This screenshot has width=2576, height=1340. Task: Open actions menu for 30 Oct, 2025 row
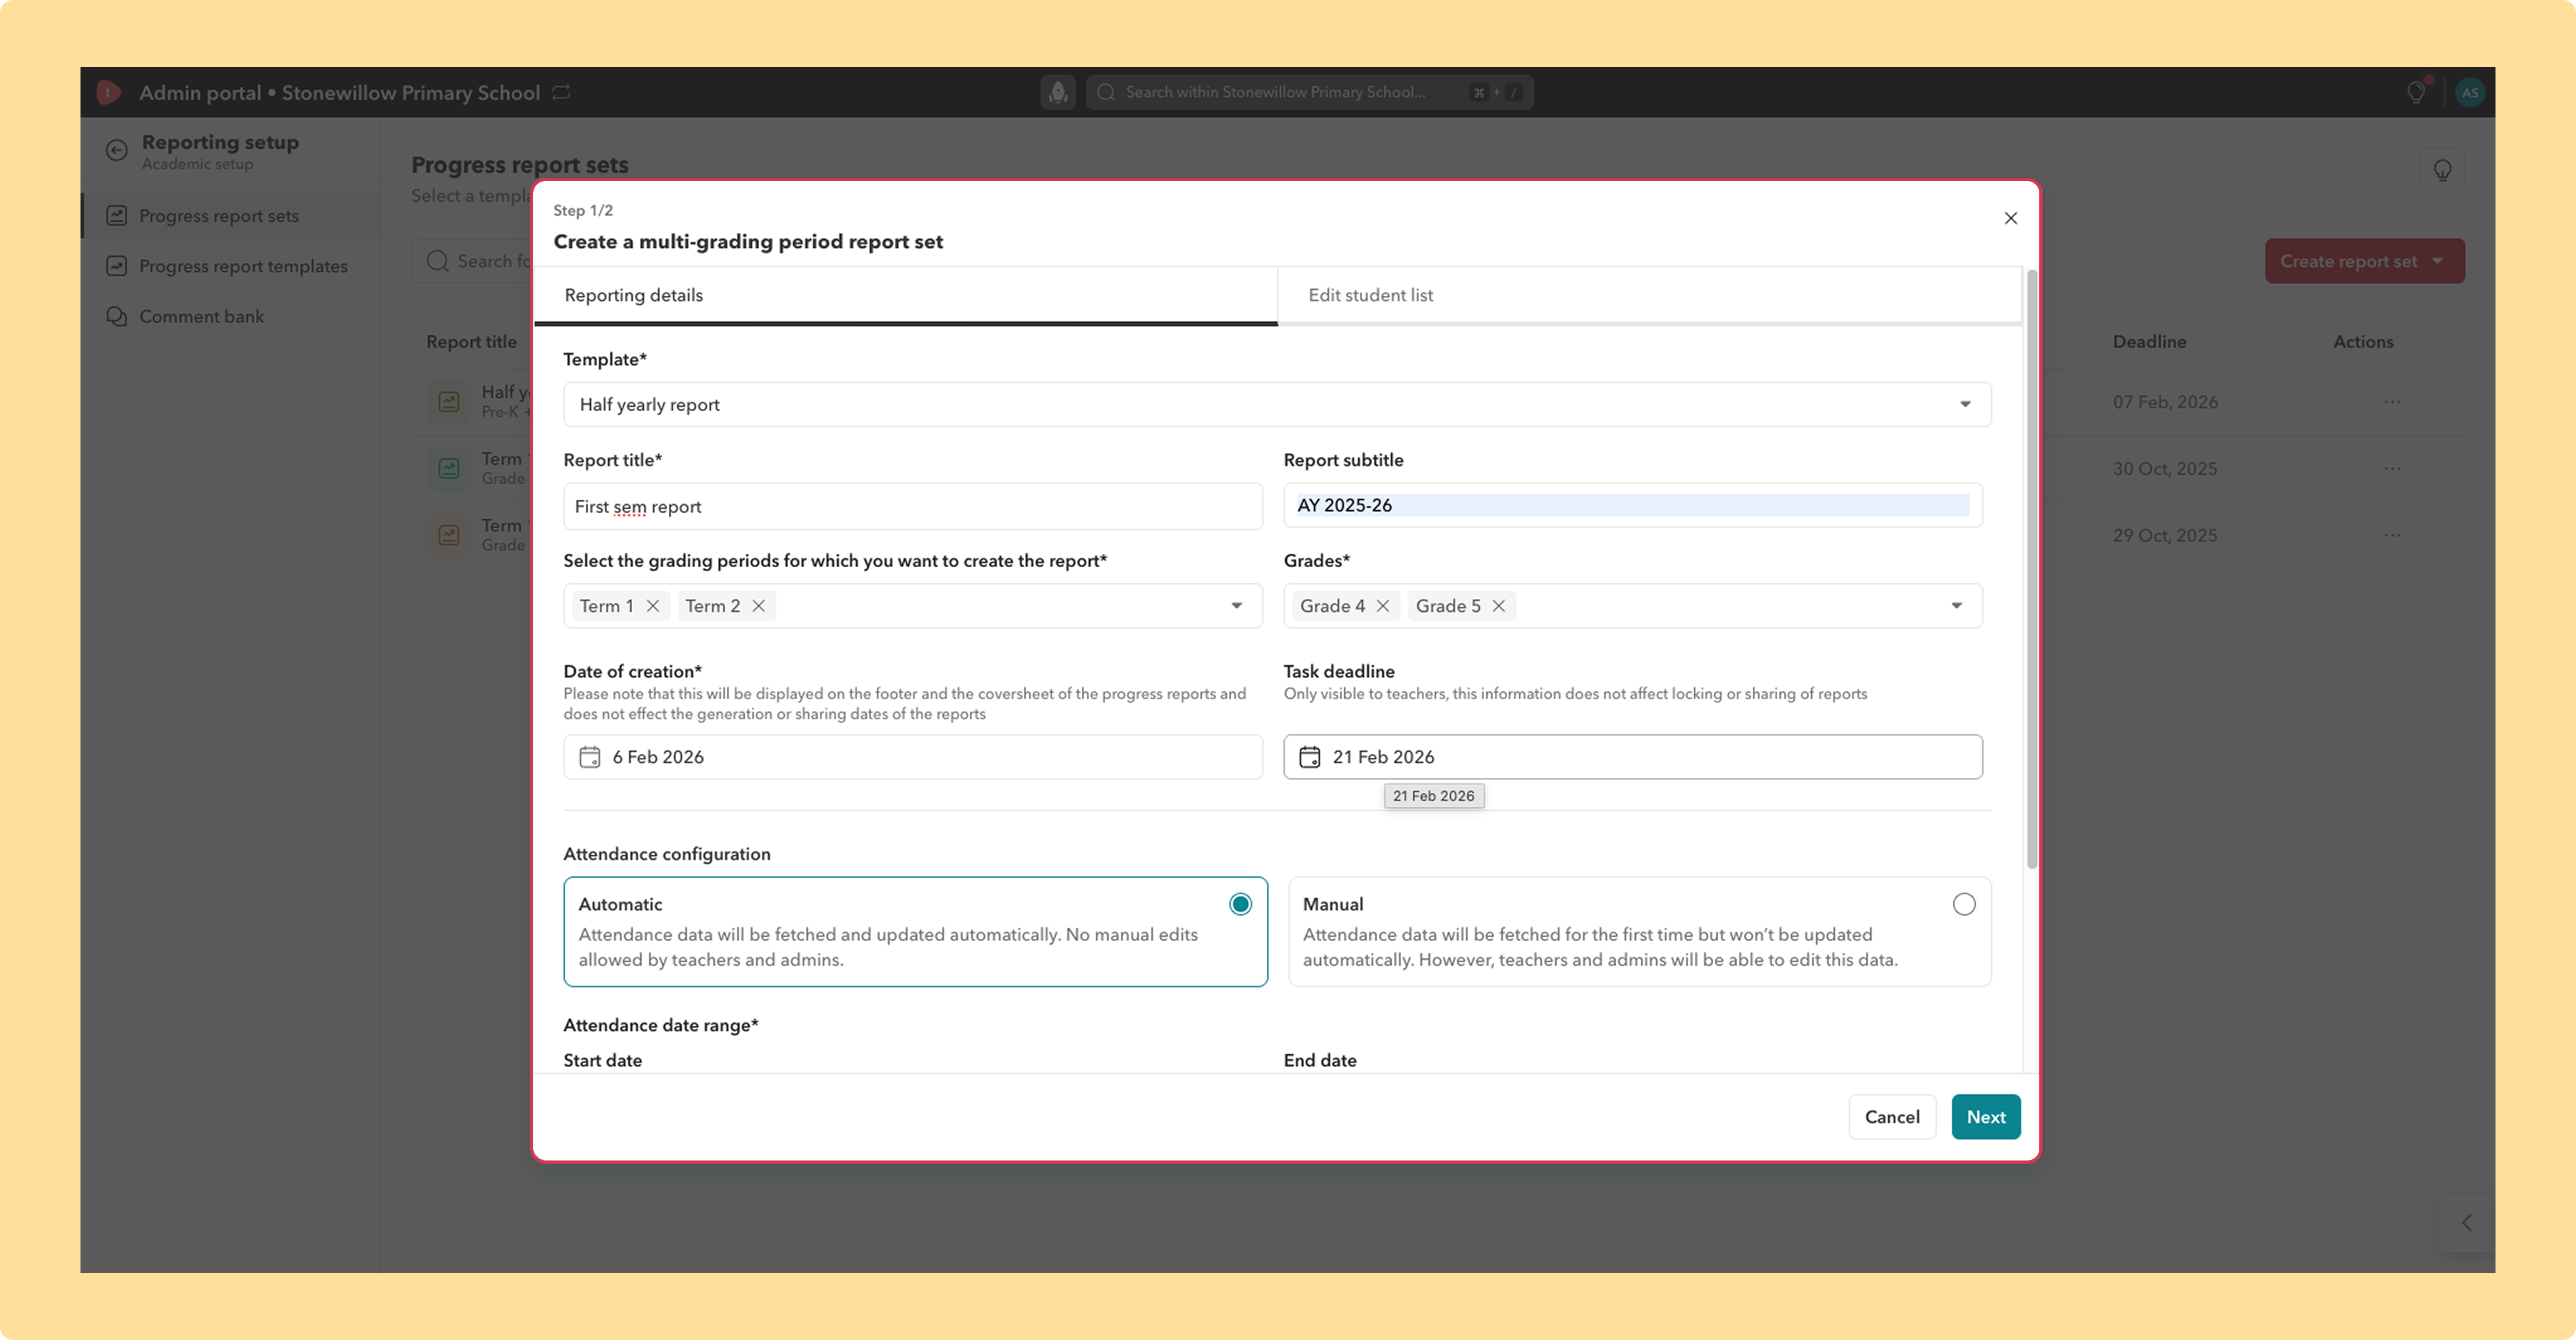tap(2392, 469)
